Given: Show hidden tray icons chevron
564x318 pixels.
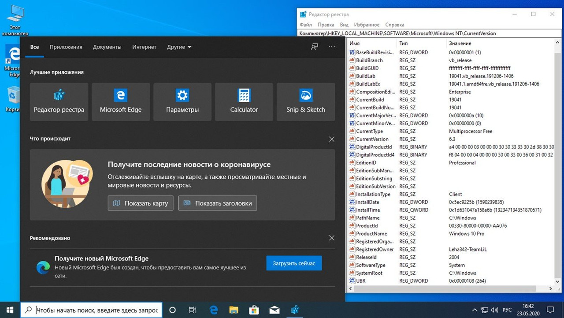Looking at the screenshot, I should click(475, 310).
